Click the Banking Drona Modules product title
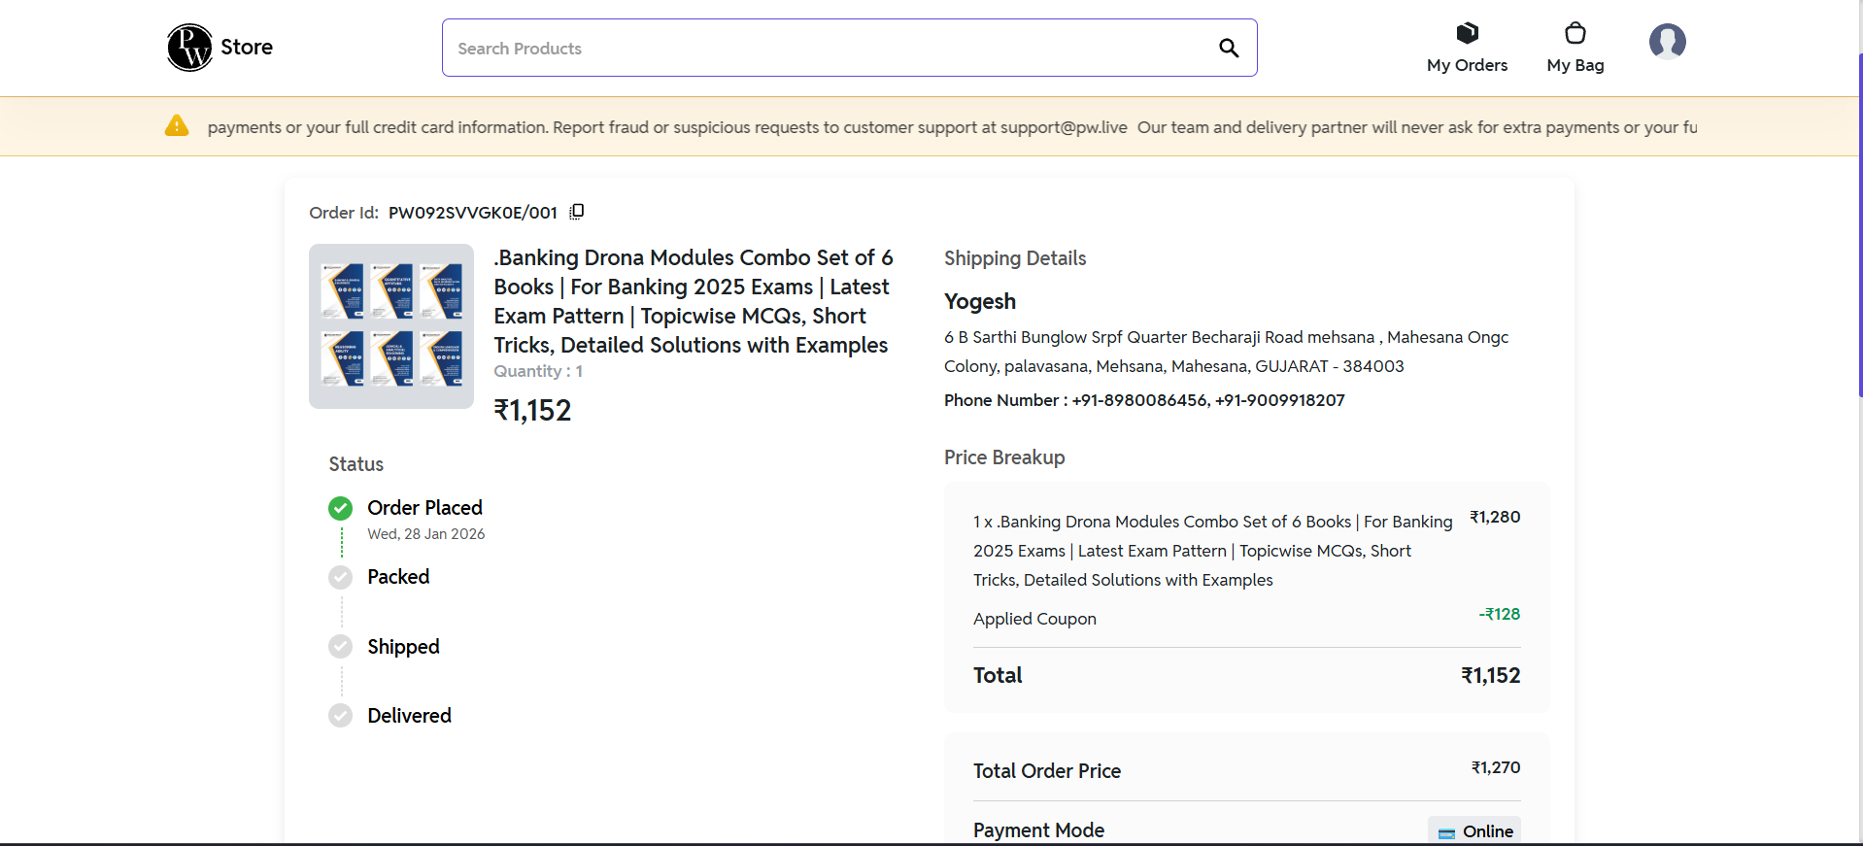The image size is (1863, 846). pyautogui.click(x=693, y=301)
